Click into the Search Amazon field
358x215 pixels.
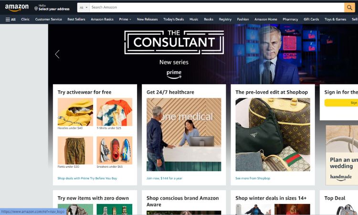(217, 8)
